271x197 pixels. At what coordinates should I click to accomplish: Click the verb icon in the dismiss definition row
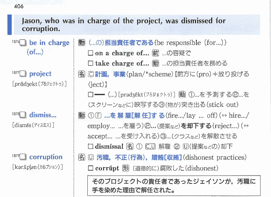point(81,115)
